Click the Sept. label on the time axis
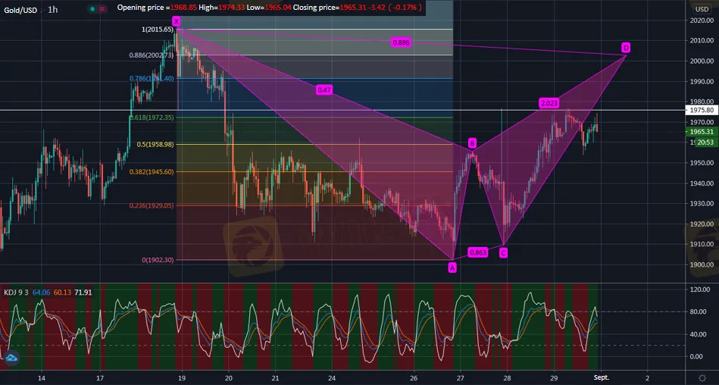This screenshot has width=719, height=385. pyautogui.click(x=601, y=377)
